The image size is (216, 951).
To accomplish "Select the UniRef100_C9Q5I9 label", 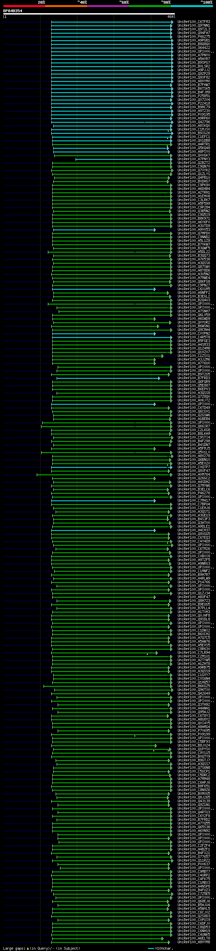I will (193, 215).
